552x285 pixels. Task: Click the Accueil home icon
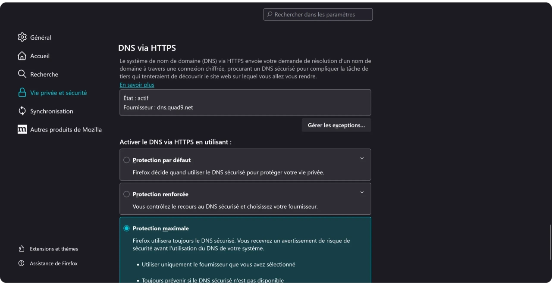click(x=22, y=56)
